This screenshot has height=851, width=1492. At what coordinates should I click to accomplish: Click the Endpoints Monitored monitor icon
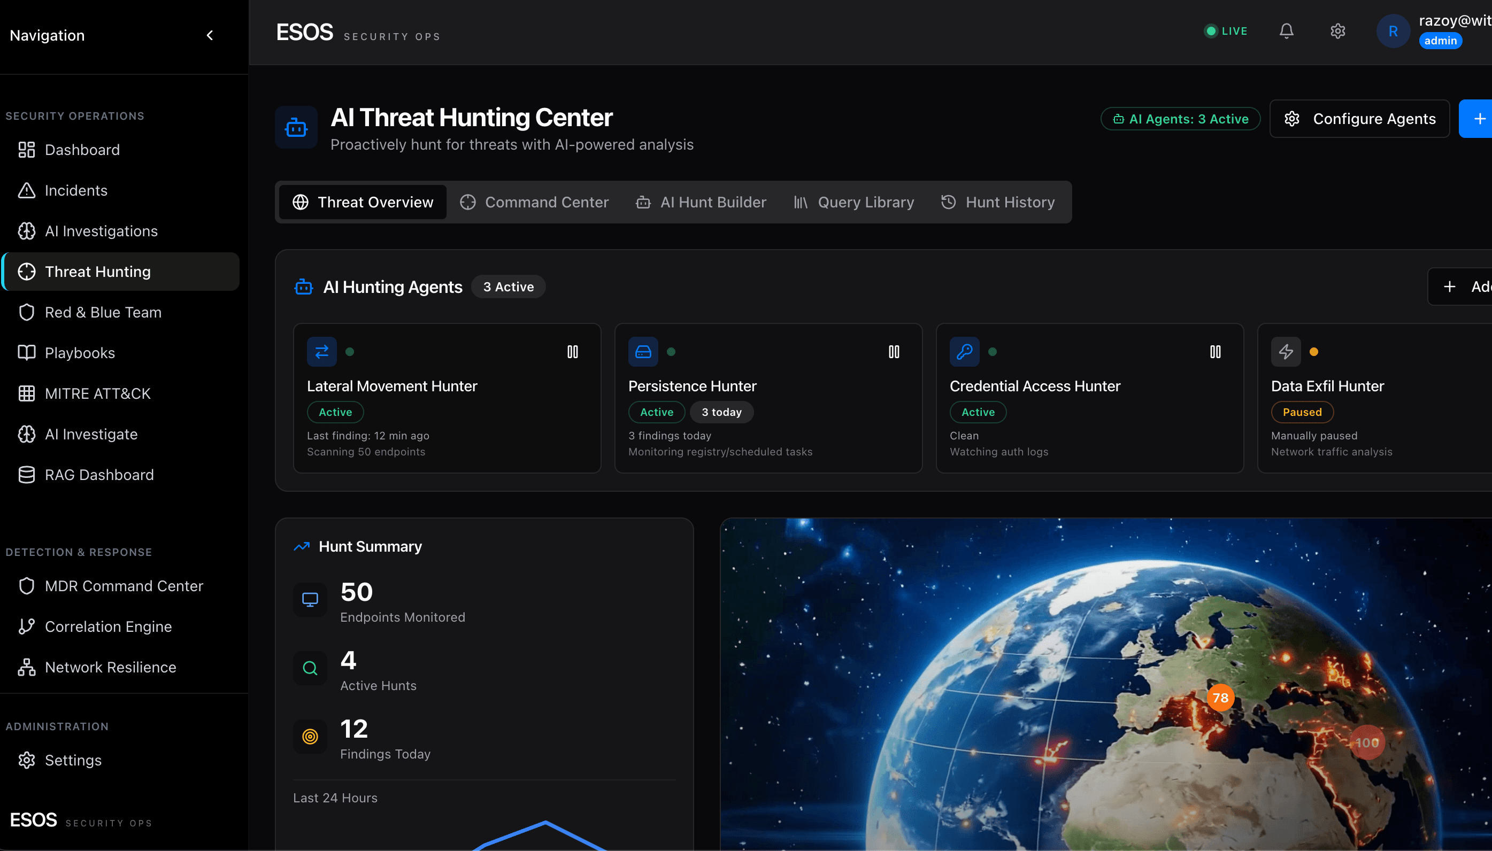310,600
